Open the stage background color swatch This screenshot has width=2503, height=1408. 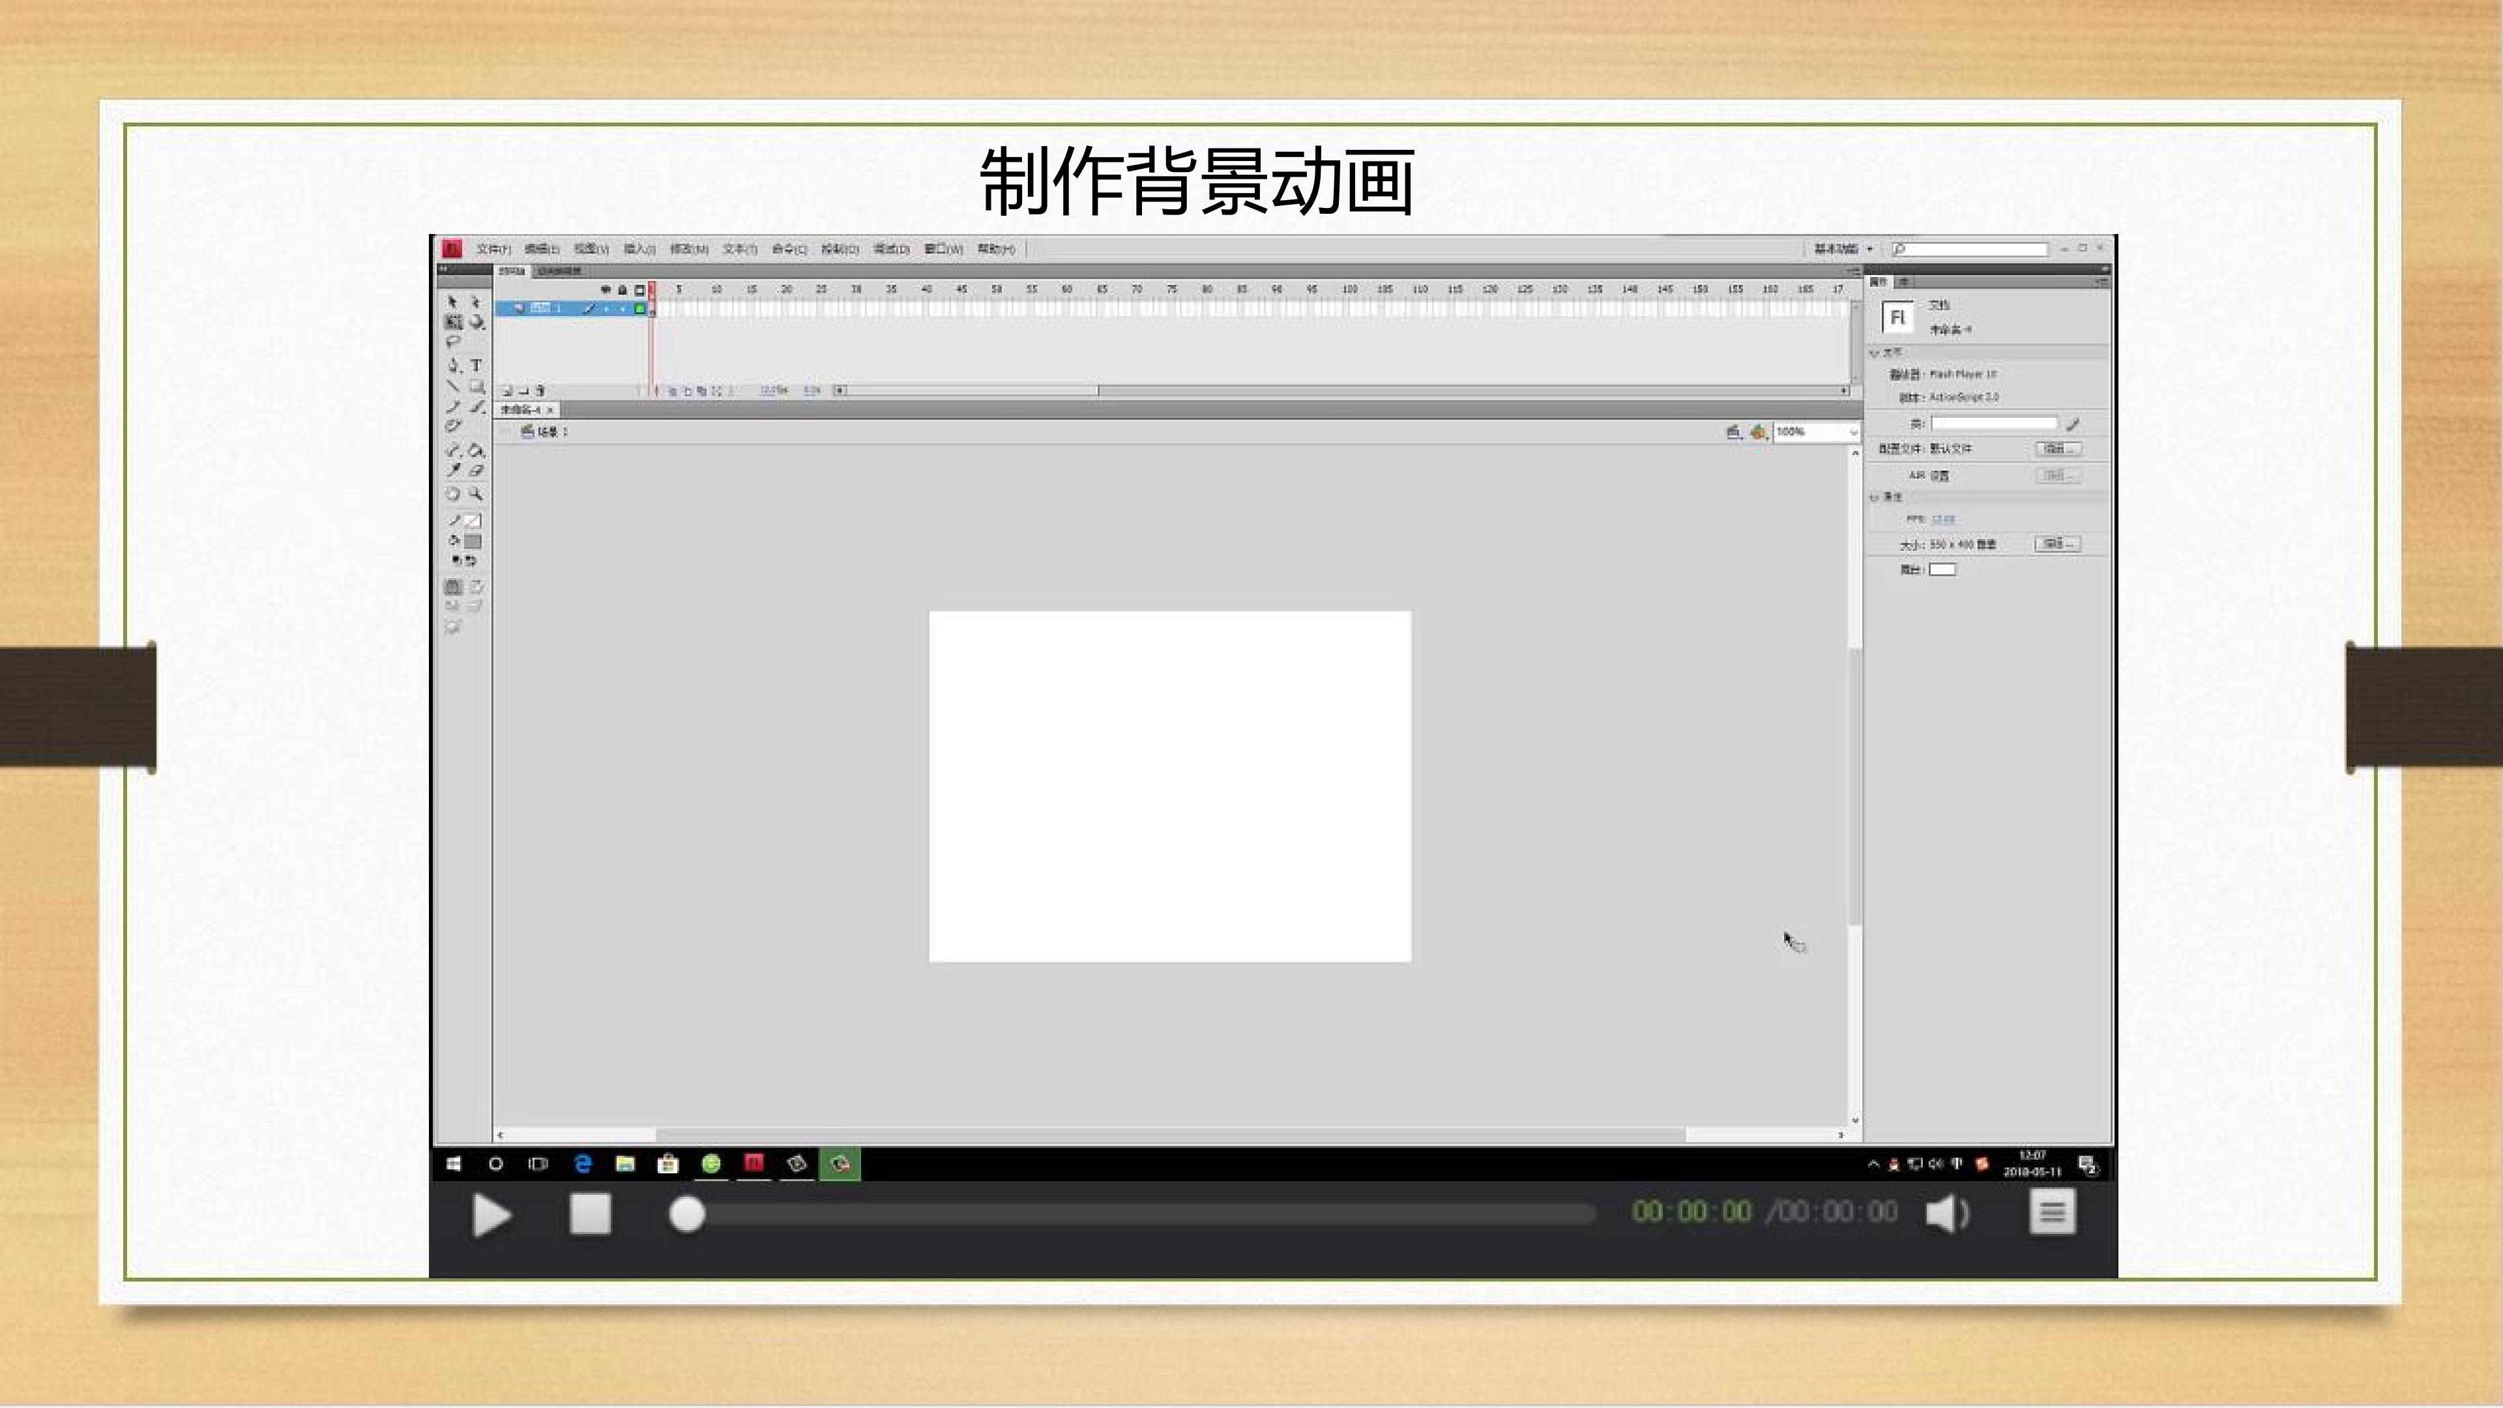(x=1941, y=570)
